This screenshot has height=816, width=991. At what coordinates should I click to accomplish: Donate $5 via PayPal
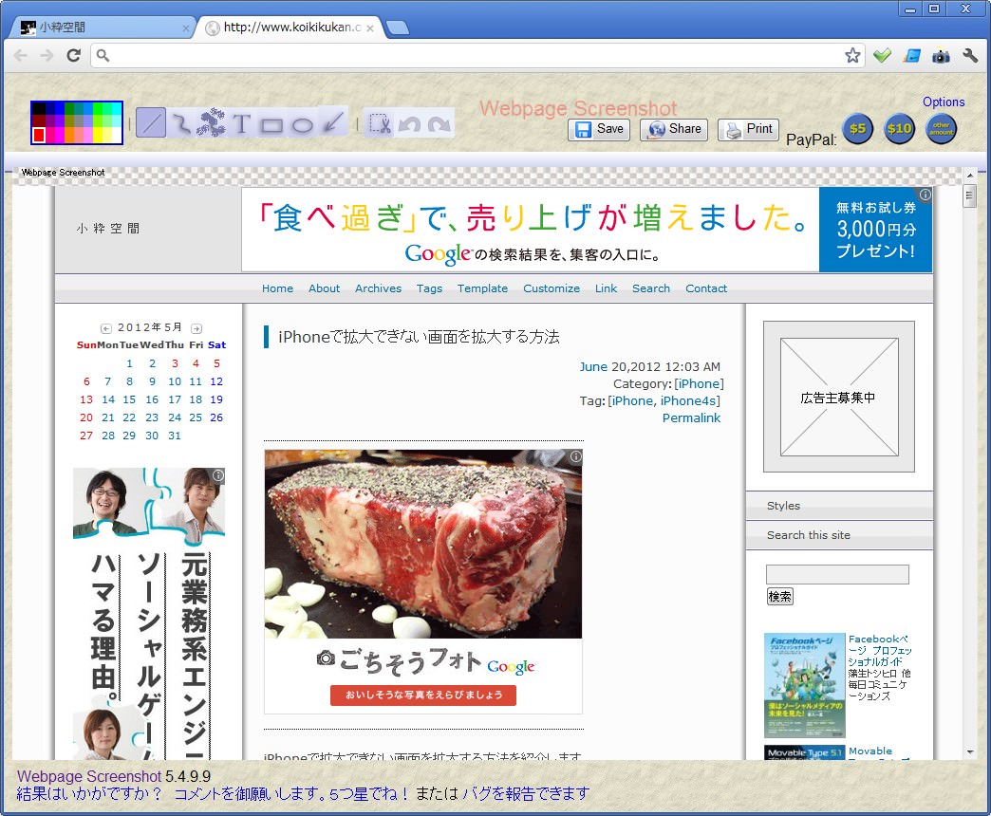[x=858, y=129]
